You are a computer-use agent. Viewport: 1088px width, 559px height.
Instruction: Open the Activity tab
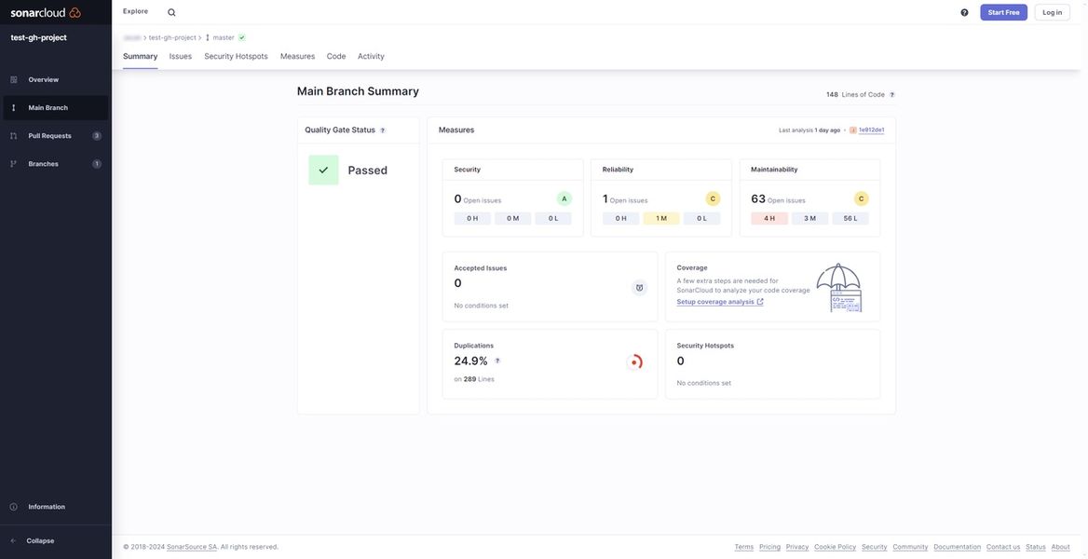(x=372, y=56)
